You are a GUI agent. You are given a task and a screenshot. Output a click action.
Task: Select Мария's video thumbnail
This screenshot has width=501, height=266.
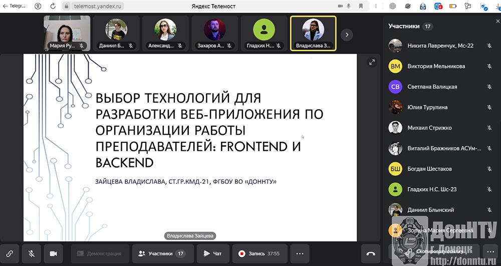click(68, 34)
